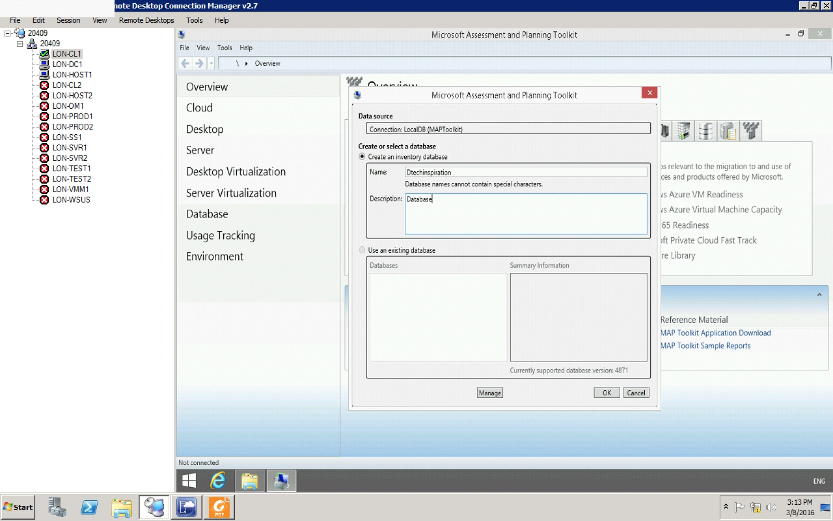This screenshot has height=521, width=833.
Task: Click the gray checkmarks icon in Overview tiles
Action: point(750,131)
